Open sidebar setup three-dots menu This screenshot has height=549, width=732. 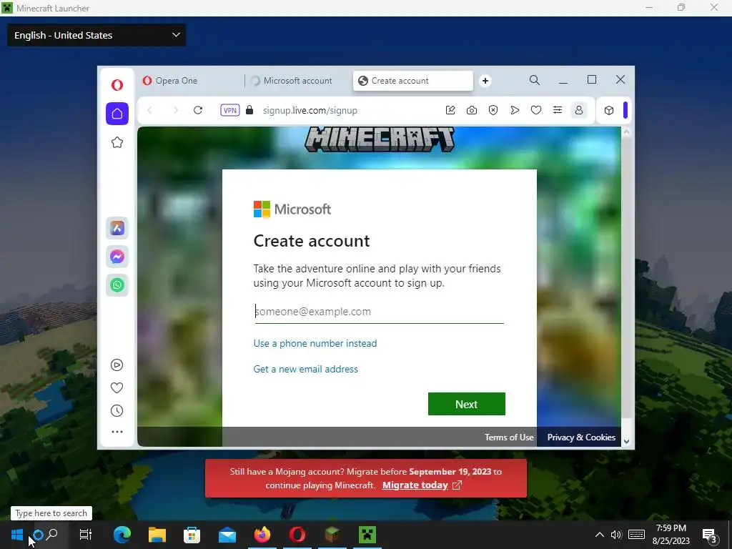point(117,431)
